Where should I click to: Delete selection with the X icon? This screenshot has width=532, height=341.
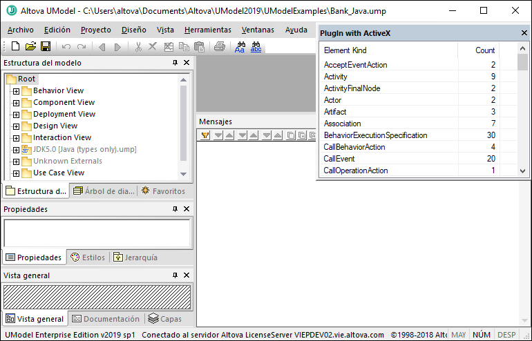click(153, 46)
